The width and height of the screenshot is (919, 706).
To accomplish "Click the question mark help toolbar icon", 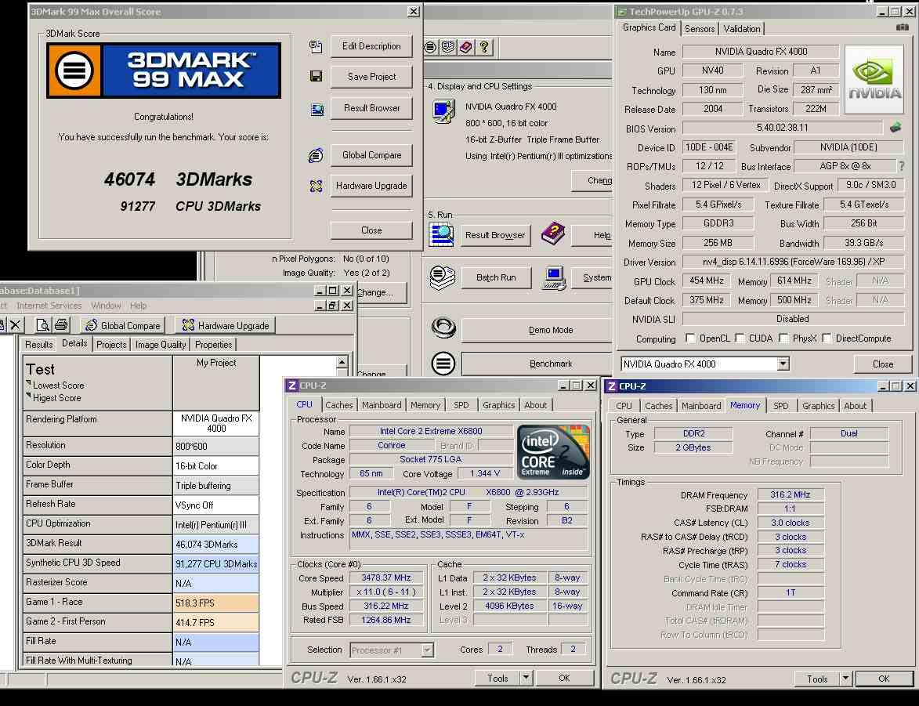I will pos(484,47).
